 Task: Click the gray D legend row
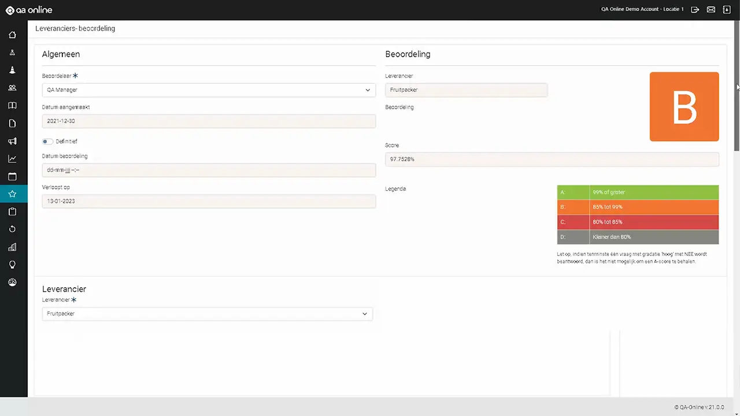(638, 237)
